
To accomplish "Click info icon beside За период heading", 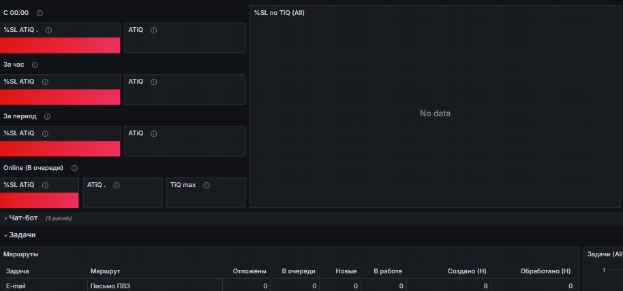I will (x=47, y=116).
